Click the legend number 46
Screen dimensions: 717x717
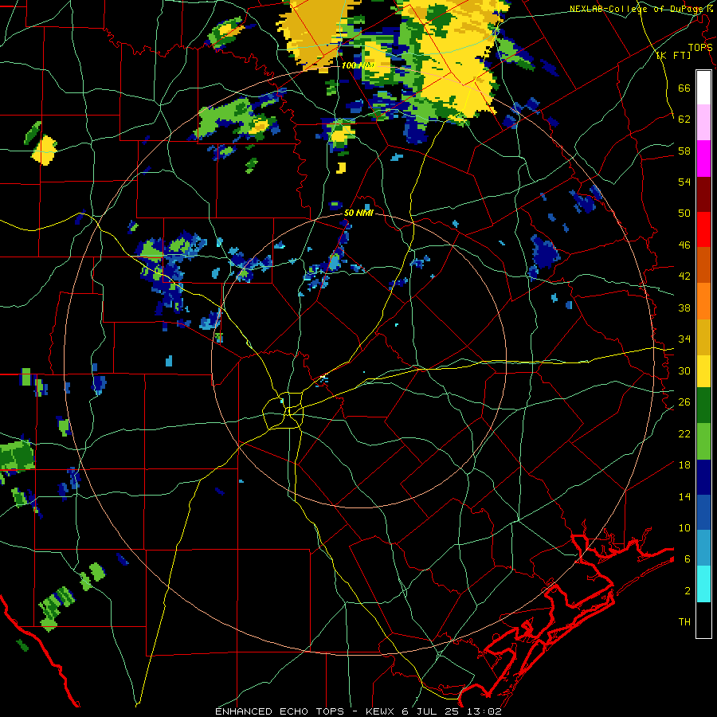click(x=684, y=245)
